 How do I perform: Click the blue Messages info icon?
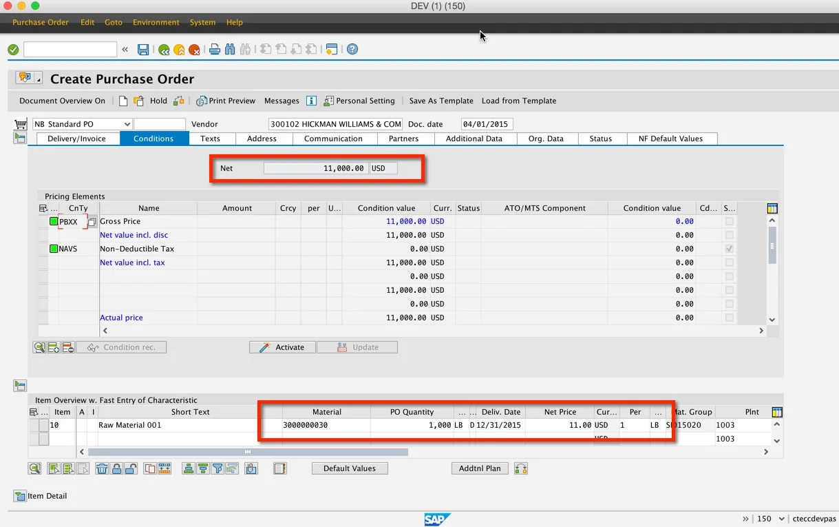tap(311, 101)
